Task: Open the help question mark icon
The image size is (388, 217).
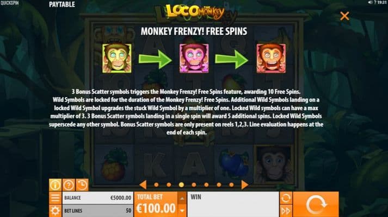Action: 69,185
